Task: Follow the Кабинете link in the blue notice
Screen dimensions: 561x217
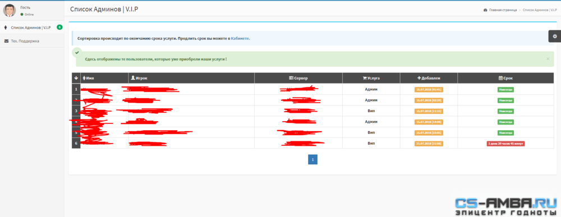Action: (x=240, y=38)
